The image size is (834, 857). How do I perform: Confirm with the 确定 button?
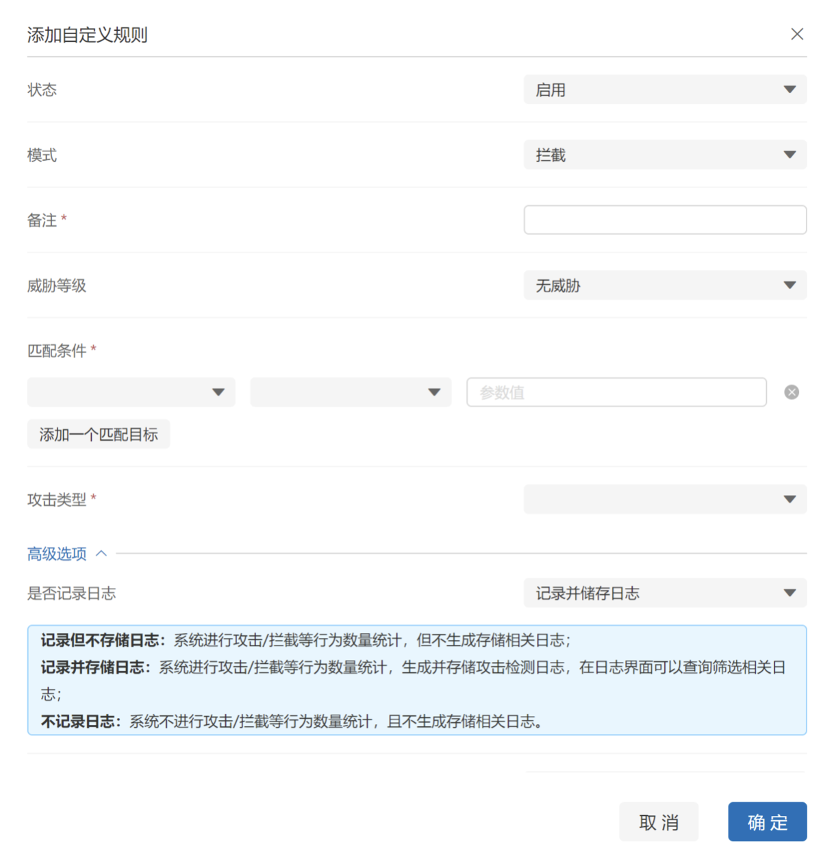(x=767, y=822)
